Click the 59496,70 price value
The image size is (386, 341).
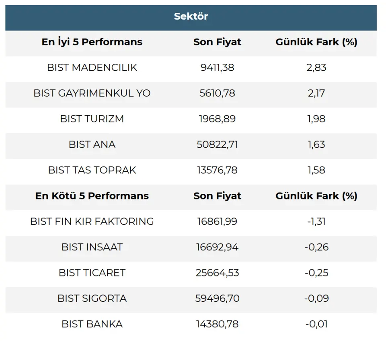(217, 298)
